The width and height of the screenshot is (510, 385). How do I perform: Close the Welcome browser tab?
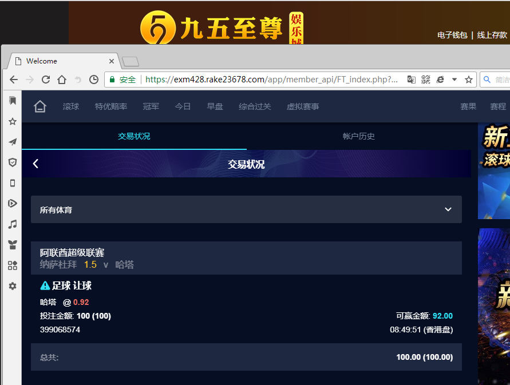[112, 61]
